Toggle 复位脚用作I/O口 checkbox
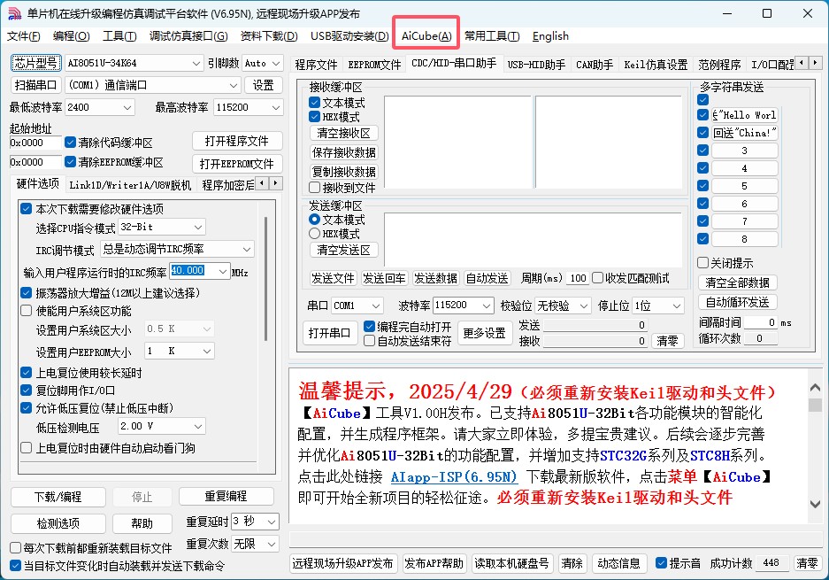 [27, 390]
